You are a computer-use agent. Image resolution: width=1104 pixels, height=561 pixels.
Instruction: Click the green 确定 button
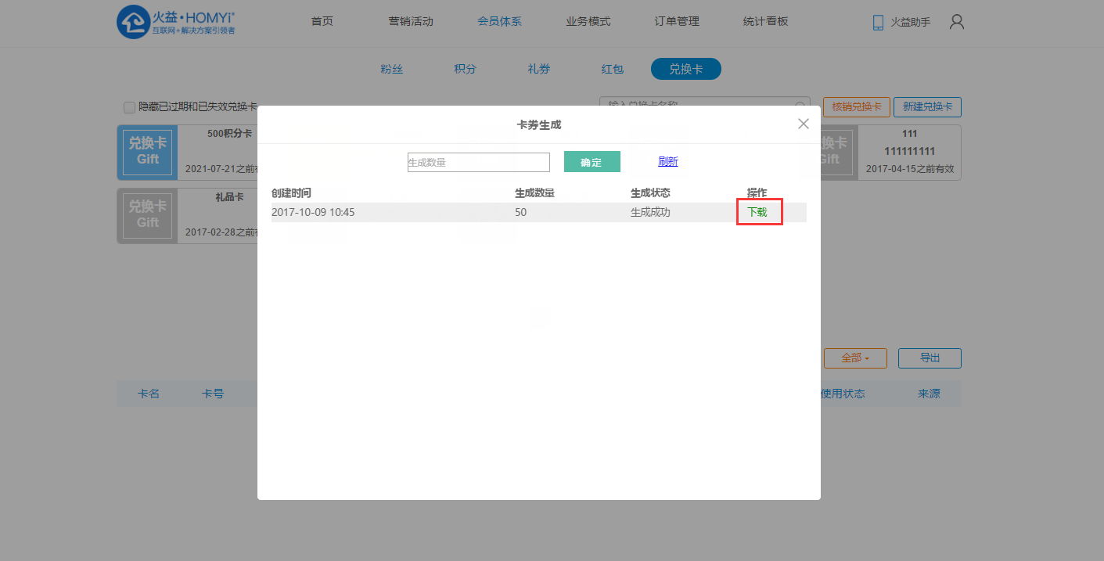click(x=592, y=162)
